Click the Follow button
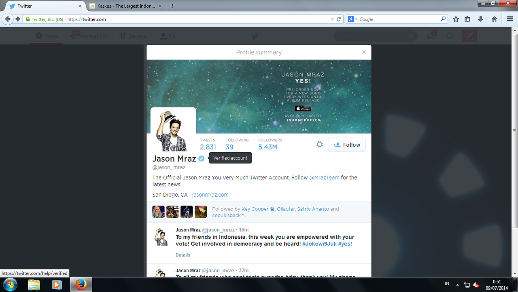Image resolution: width=518 pixels, height=292 pixels. point(347,145)
